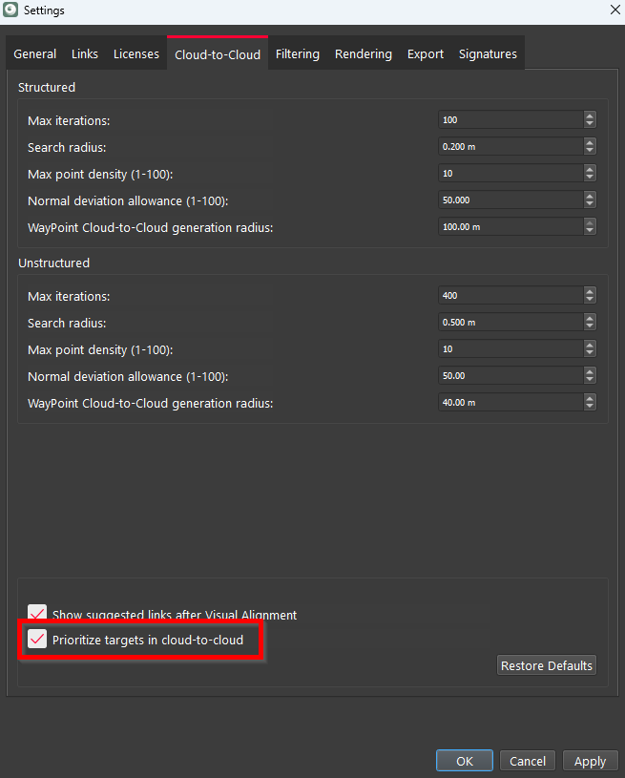Viewport: 625px width, 778px height.
Task: Decrease Unstructured Search radius with down arrow
Action: (x=590, y=326)
